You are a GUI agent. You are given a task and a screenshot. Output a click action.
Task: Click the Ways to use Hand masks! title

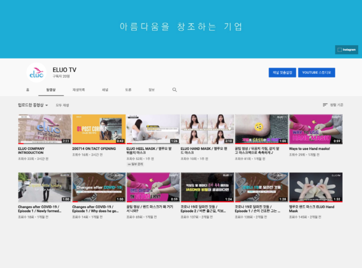pyautogui.click(x=309, y=149)
